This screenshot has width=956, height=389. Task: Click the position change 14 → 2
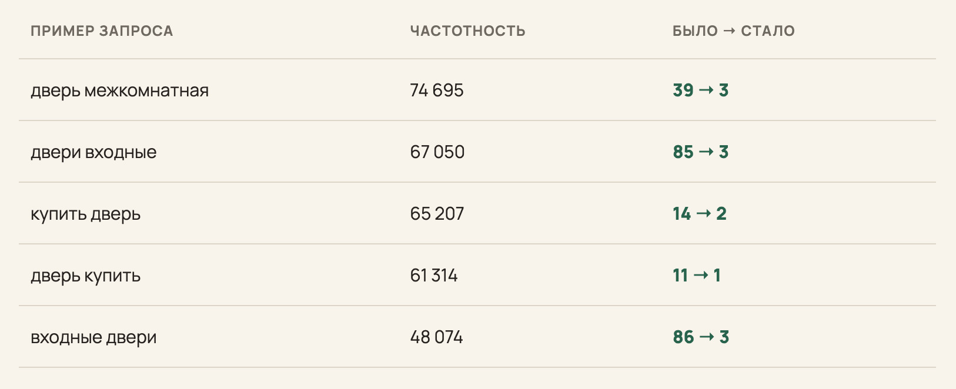700,214
